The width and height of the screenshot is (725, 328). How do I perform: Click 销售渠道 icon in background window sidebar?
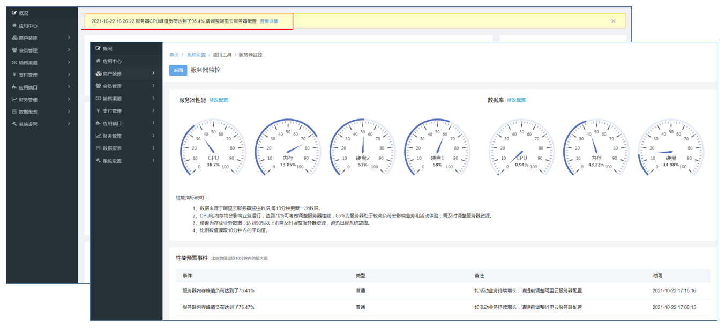coord(14,63)
